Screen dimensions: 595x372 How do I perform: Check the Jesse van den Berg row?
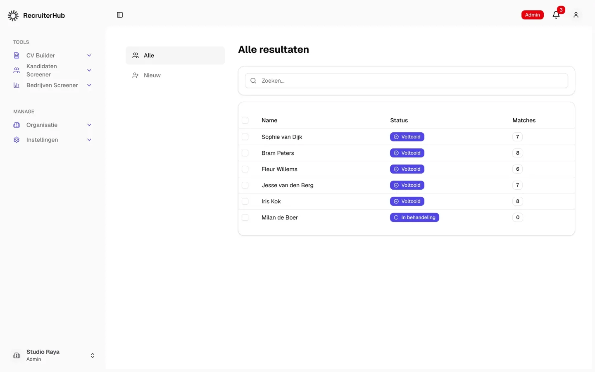245,185
